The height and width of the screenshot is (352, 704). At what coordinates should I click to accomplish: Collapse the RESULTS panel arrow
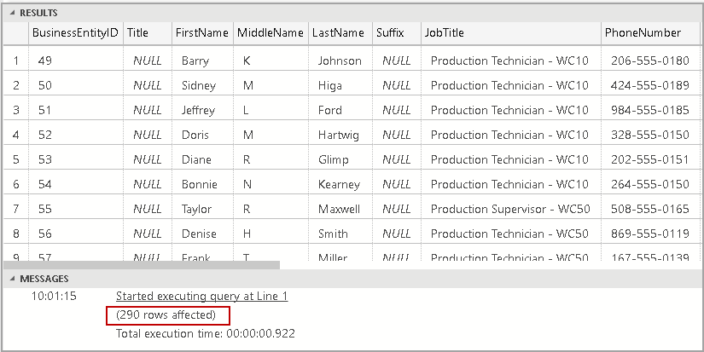tap(11, 14)
